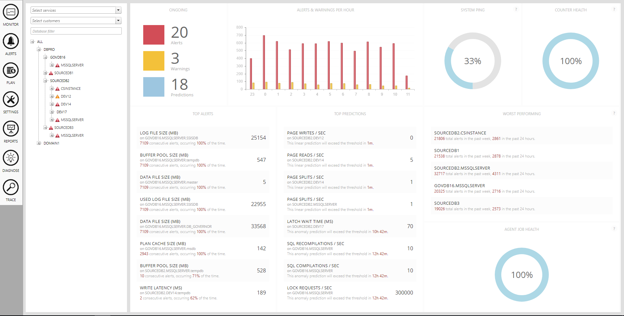Expand the DOMAIN1 tree node
Screen dimensions: 624x316
coord(39,143)
